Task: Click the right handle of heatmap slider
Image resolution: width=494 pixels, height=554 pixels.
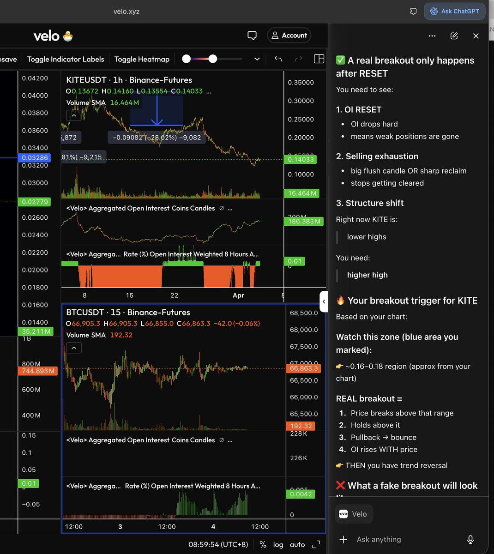Action: (x=212, y=59)
